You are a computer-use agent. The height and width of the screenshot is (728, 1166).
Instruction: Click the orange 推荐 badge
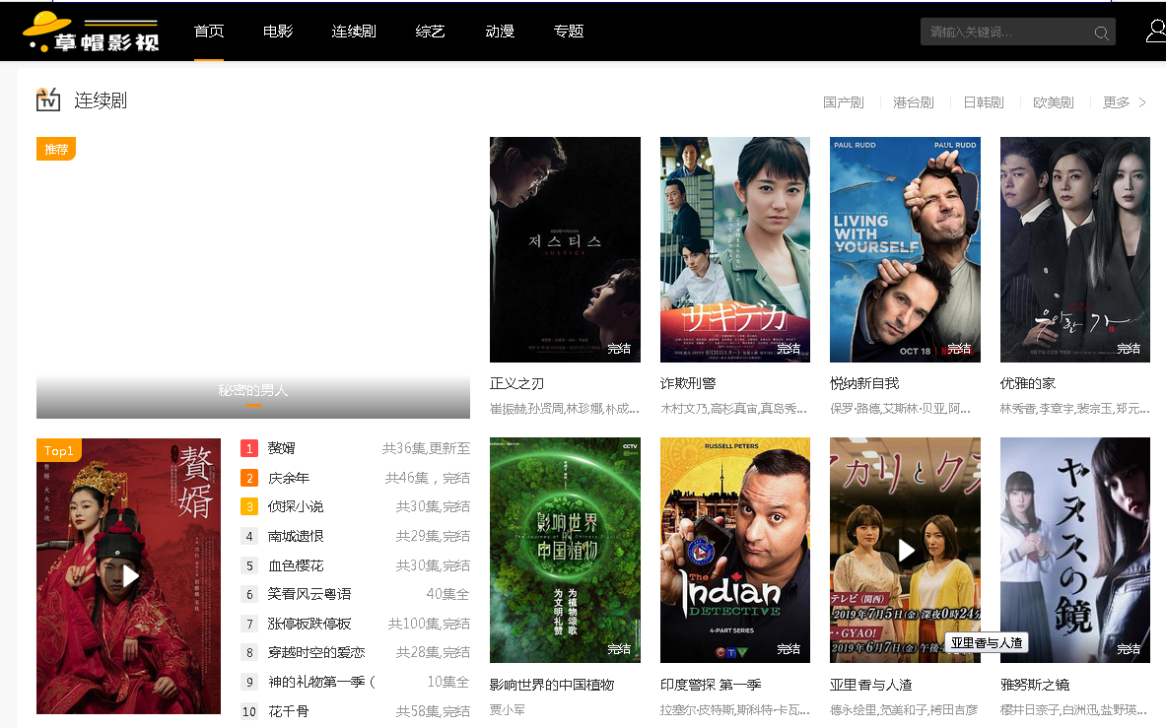(56, 149)
